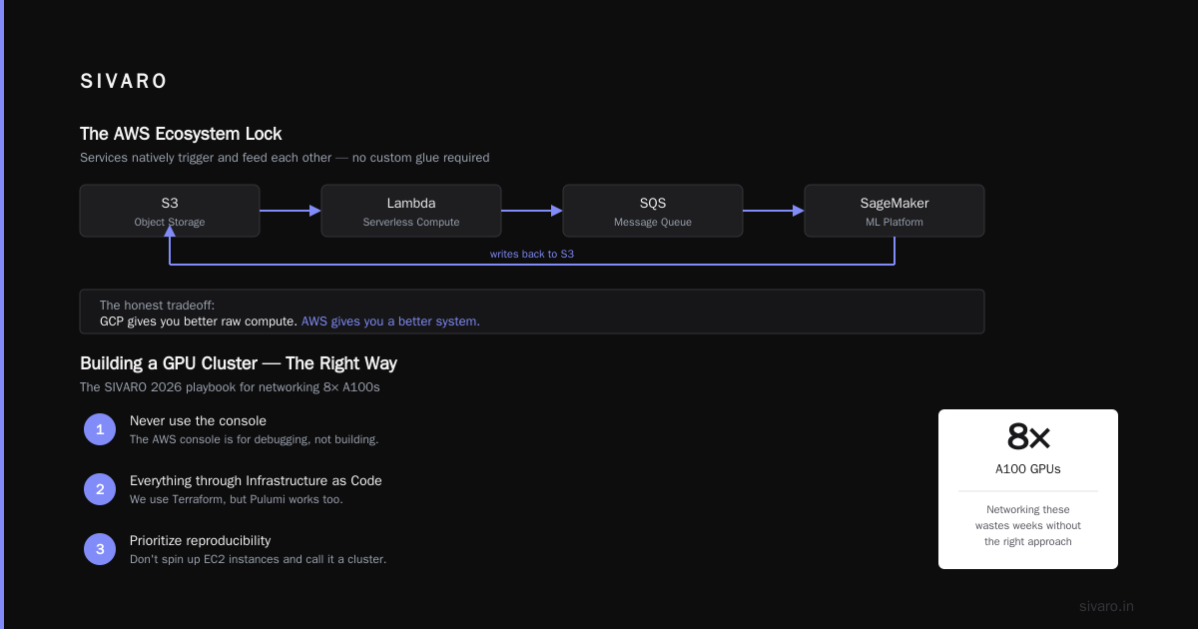1198x629 pixels.
Task: Click 'Prioritize reproducibility' step title
Action: [200, 540]
